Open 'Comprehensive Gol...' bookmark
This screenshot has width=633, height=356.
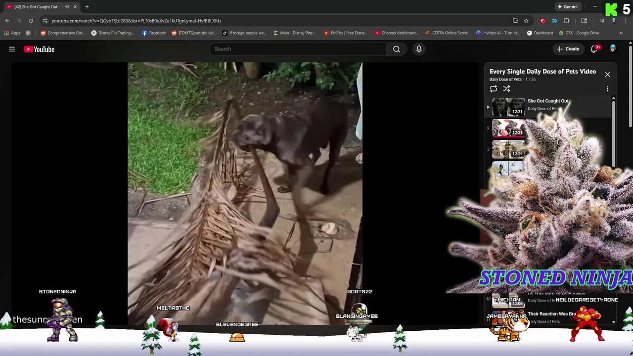point(63,33)
